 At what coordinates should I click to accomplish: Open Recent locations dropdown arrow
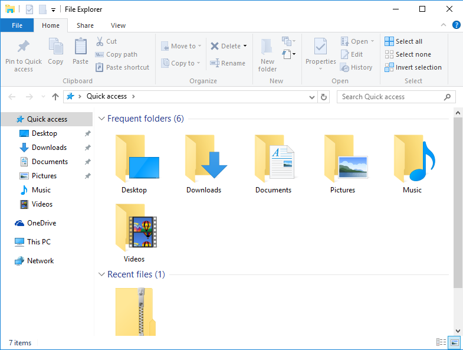click(44, 97)
